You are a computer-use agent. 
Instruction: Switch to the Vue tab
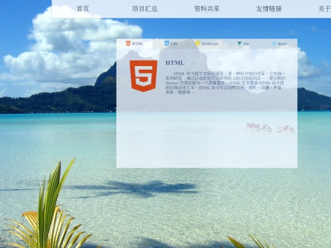click(x=243, y=43)
